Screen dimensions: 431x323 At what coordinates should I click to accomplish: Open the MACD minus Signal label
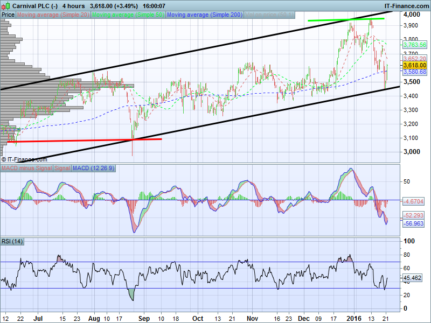pos(26,168)
